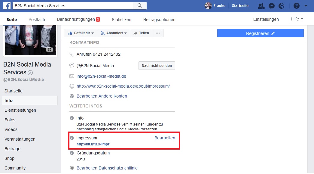Select Info in the left sidebar

coord(30,101)
